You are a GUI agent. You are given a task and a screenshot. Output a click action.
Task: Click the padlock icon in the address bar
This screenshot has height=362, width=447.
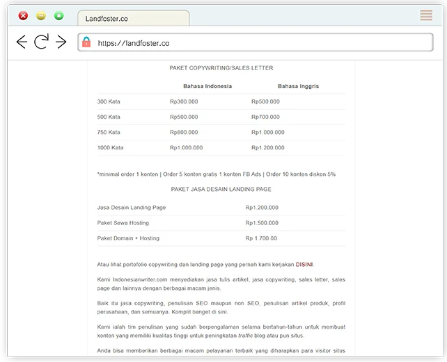click(x=86, y=42)
